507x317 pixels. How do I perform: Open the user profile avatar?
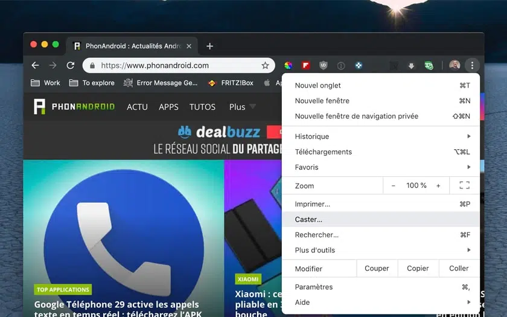pyautogui.click(x=454, y=65)
